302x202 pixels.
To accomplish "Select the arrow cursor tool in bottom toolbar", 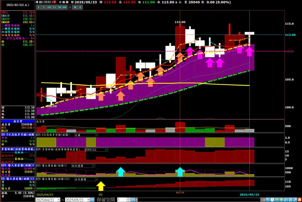I will tap(268, 200).
